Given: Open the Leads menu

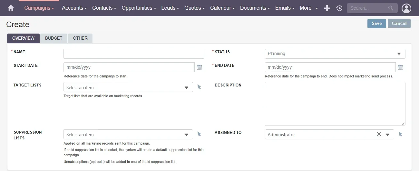Looking at the screenshot, I should (171, 8).
